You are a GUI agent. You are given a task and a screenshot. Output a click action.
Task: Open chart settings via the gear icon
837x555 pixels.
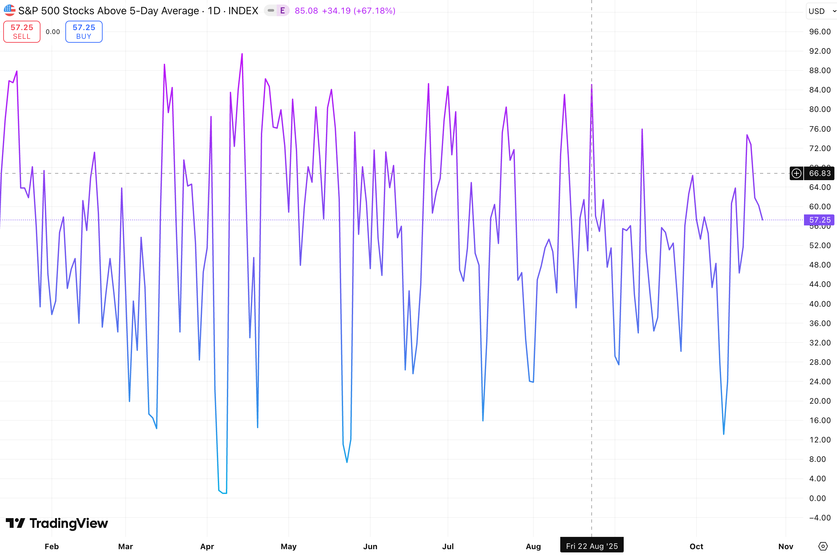[x=823, y=546]
